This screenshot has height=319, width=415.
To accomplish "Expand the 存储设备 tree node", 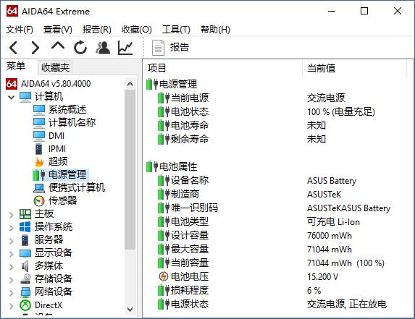I will [11, 280].
